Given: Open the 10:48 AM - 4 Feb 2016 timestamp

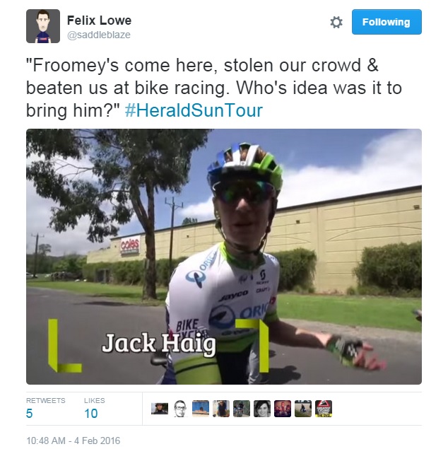Looking at the screenshot, I should 73,441.
